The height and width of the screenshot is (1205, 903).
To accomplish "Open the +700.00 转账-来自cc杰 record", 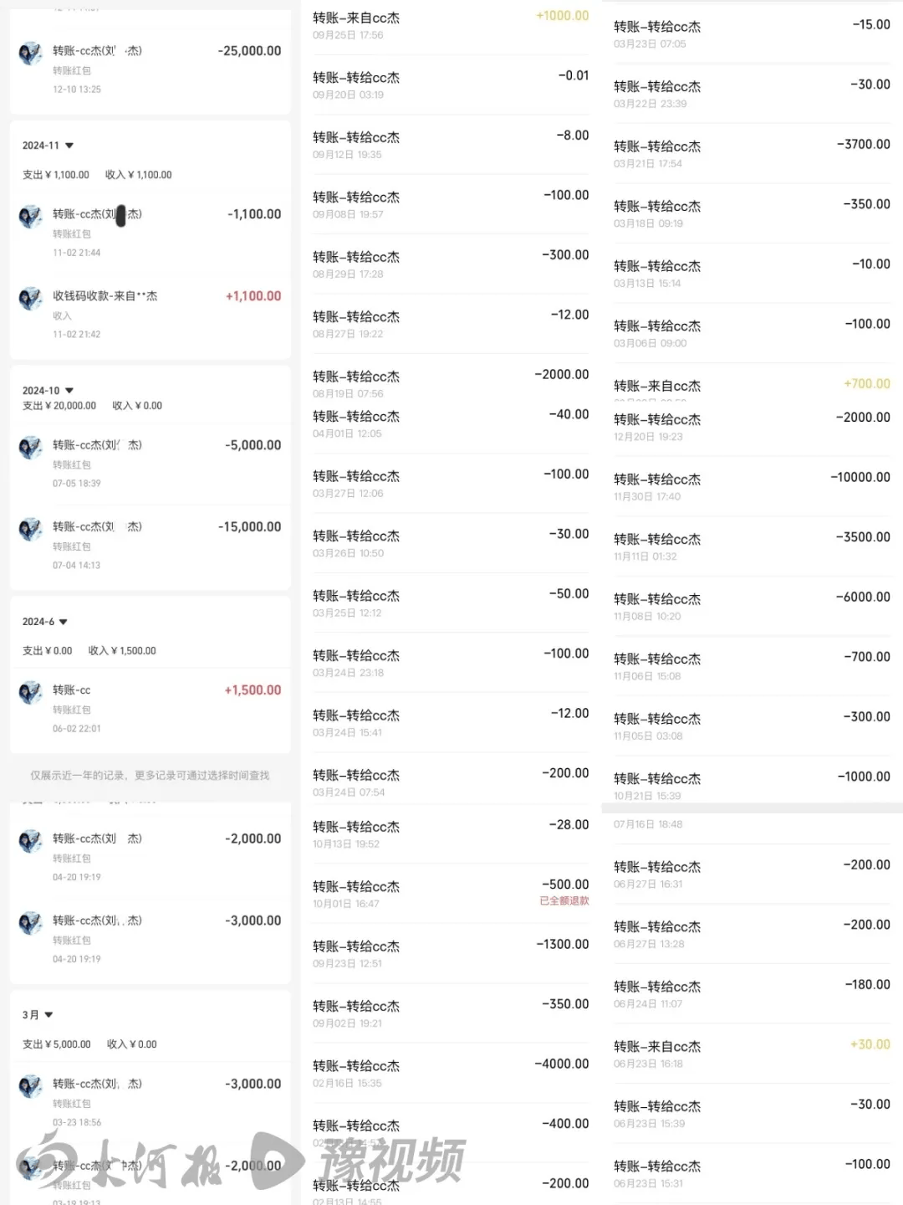I will click(x=752, y=385).
